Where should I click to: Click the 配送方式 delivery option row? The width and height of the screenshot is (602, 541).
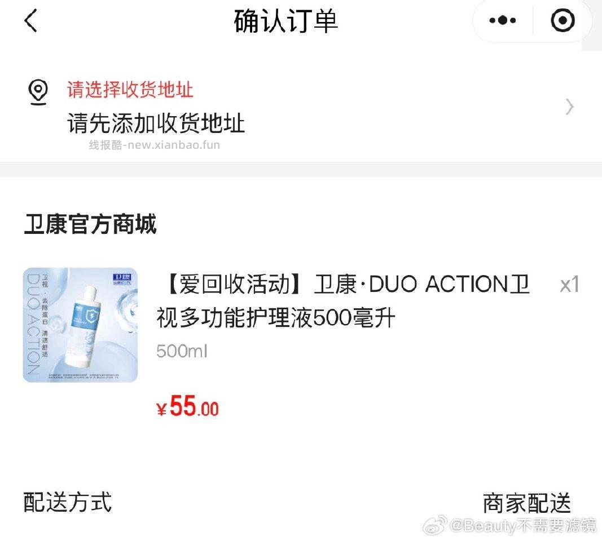[66, 500]
